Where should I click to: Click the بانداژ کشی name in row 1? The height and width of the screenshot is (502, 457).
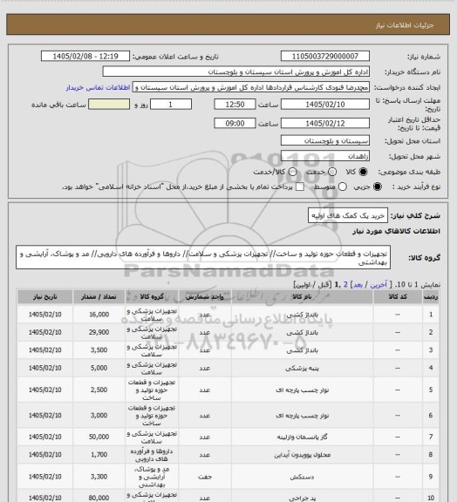pos(302,315)
